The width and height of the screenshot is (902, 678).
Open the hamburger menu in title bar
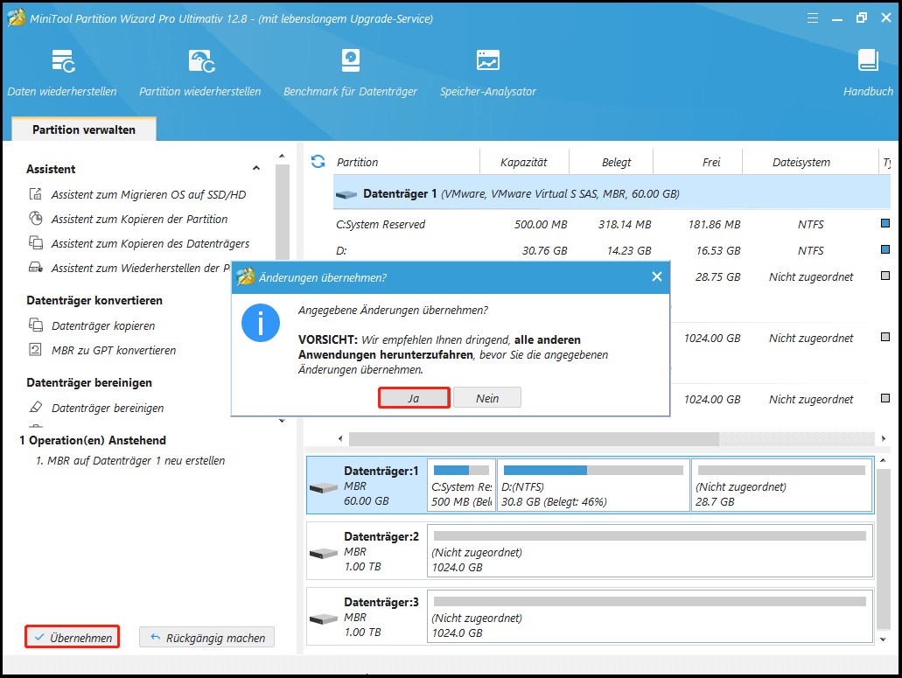(812, 18)
